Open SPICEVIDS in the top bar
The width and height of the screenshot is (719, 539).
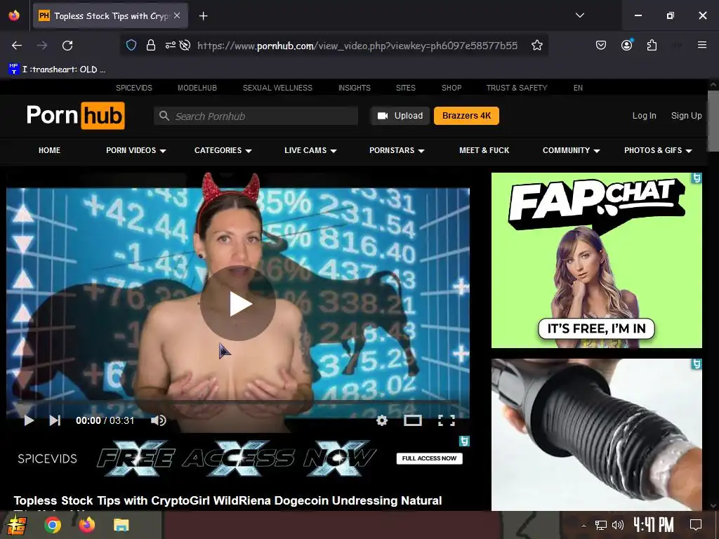134,88
